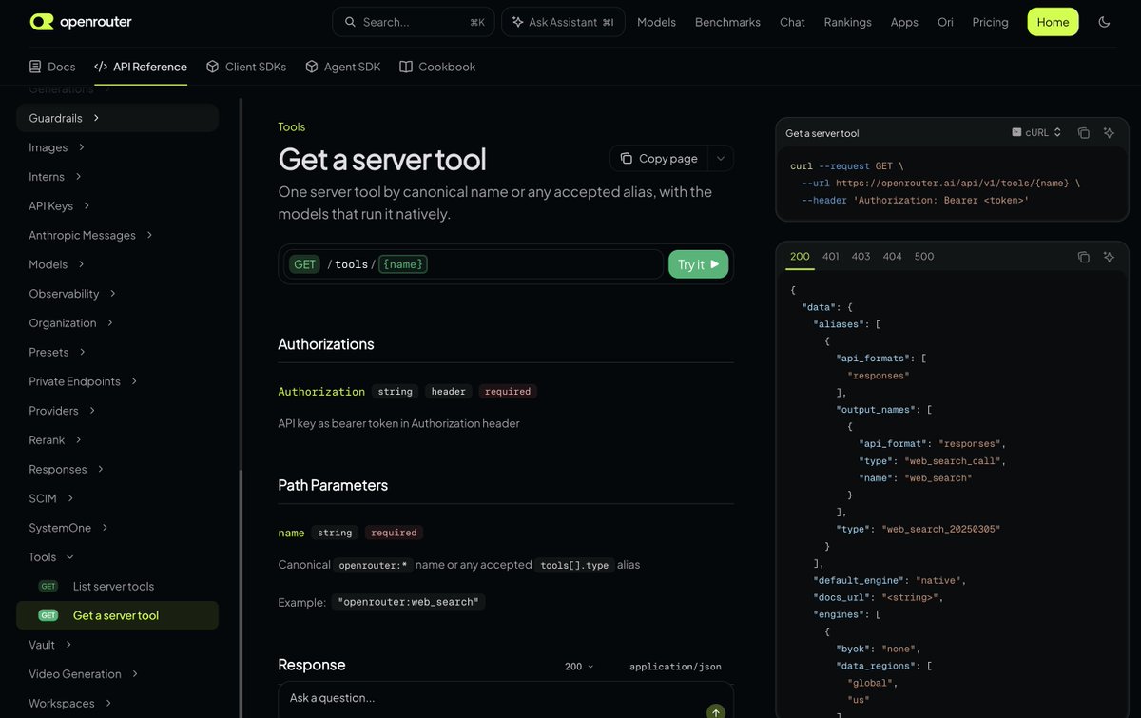Click the Authorizations heading
The width and height of the screenshot is (1141, 718).
click(x=326, y=344)
